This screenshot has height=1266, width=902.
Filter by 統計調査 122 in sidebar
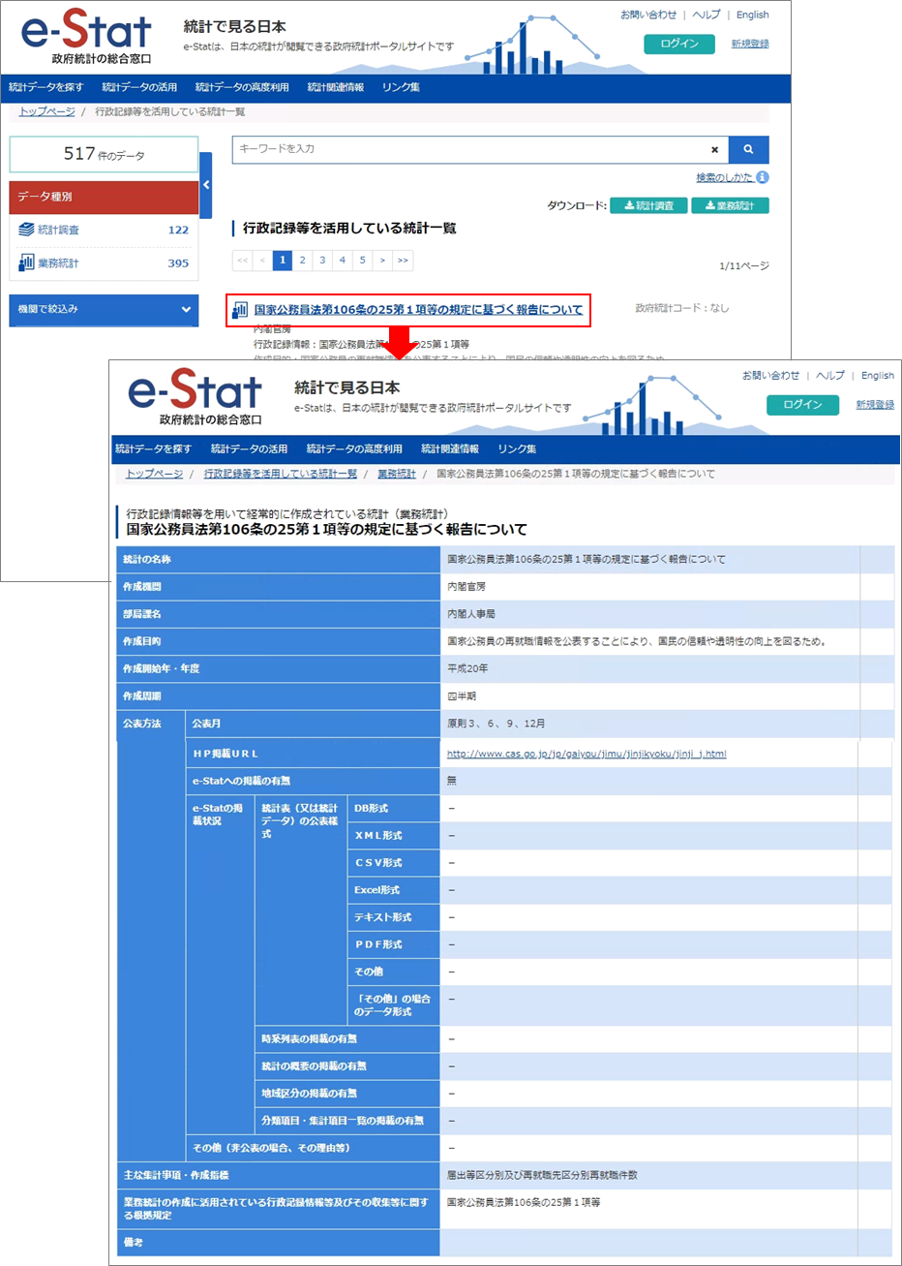(104, 230)
